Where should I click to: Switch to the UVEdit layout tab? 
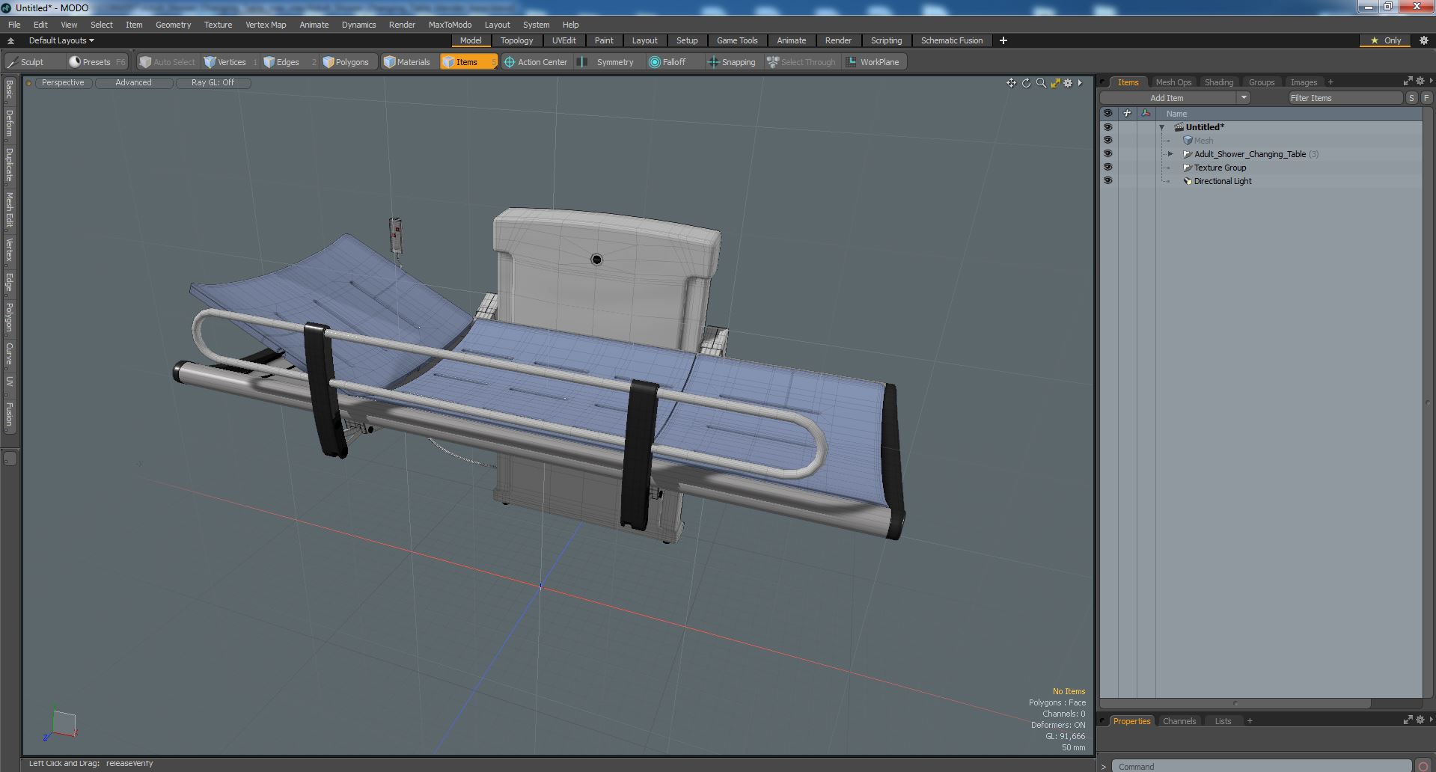pos(563,40)
